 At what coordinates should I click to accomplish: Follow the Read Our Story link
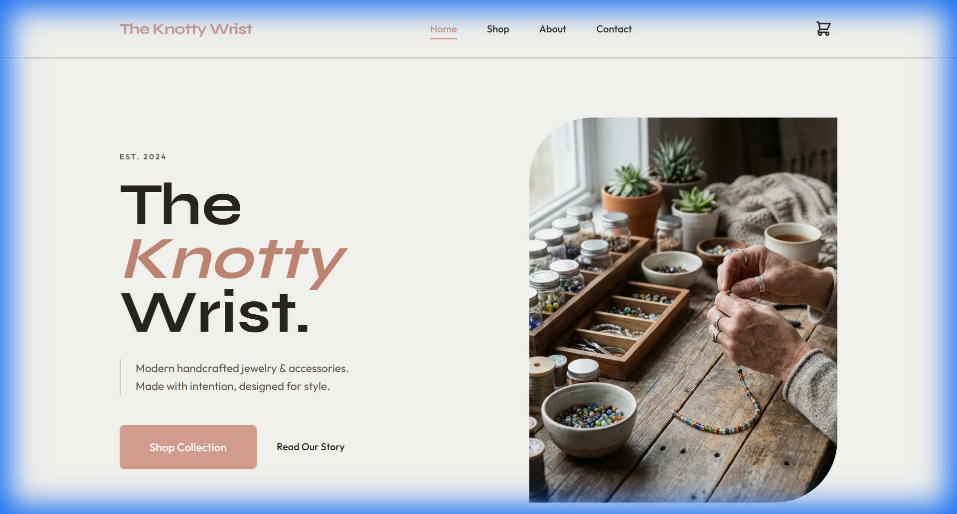311,447
